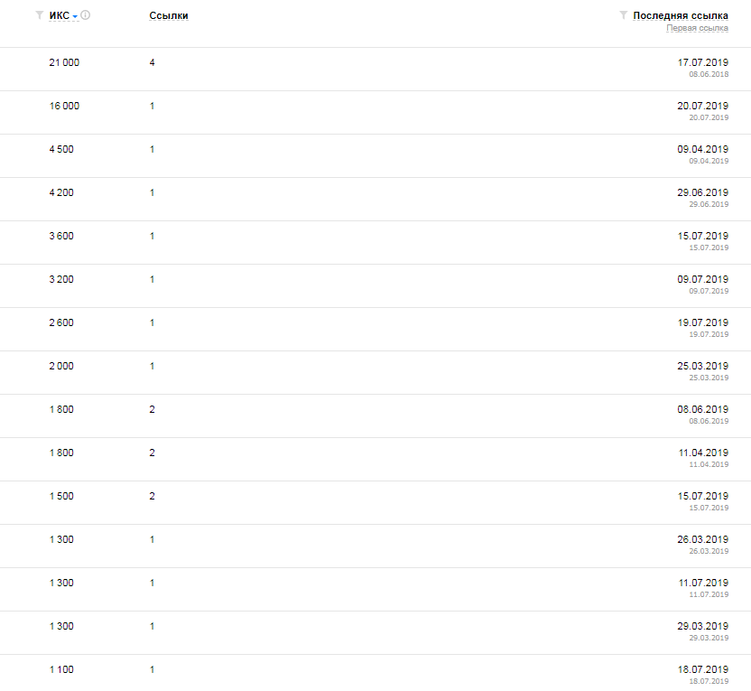Click the link count 4 in first row
Screen dimensions: 751x691
coord(153,62)
